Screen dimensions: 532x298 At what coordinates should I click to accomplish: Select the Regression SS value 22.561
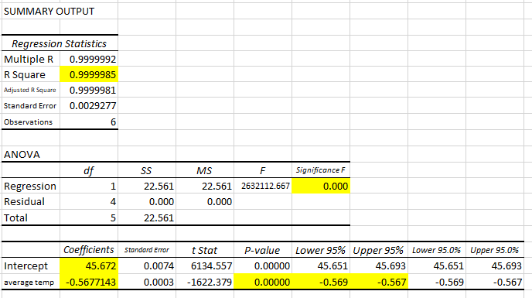(x=147, y=186)
